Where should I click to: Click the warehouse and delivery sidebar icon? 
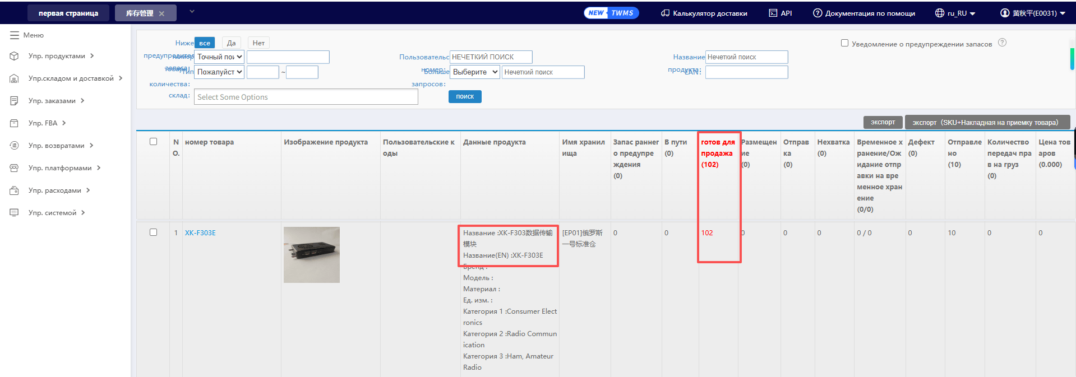click(15, 78)
